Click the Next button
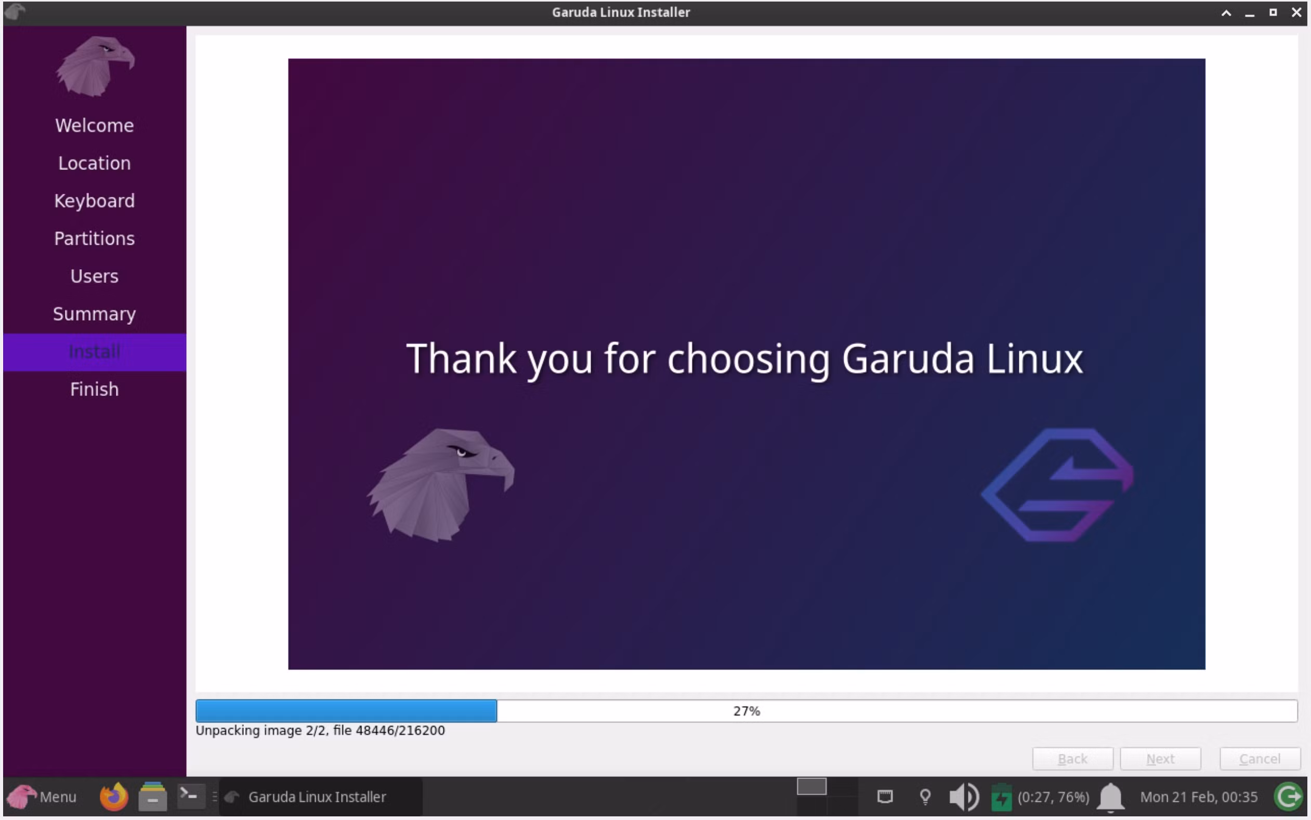Screen dimensions: 1311x820 coord(1160,759)
